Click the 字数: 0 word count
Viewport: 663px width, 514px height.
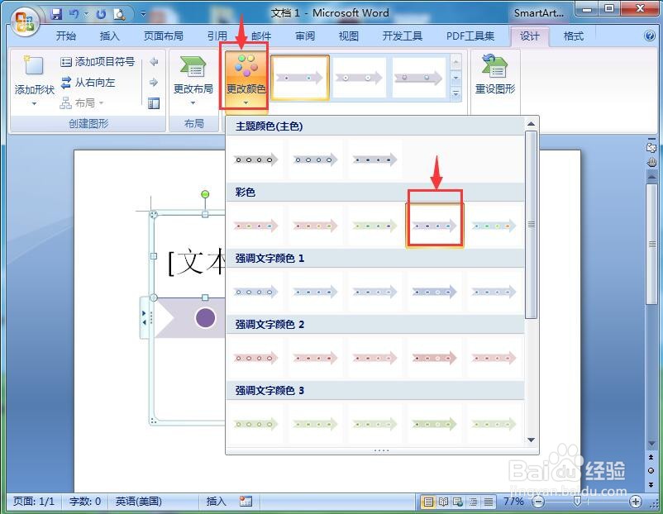click(85, 502)
